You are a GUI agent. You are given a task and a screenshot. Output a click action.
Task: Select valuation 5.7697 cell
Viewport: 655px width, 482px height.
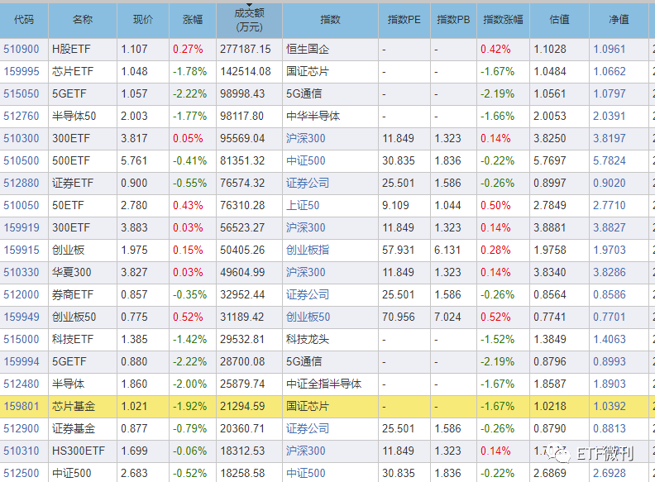pyautogui.click(x=559, y=161)
